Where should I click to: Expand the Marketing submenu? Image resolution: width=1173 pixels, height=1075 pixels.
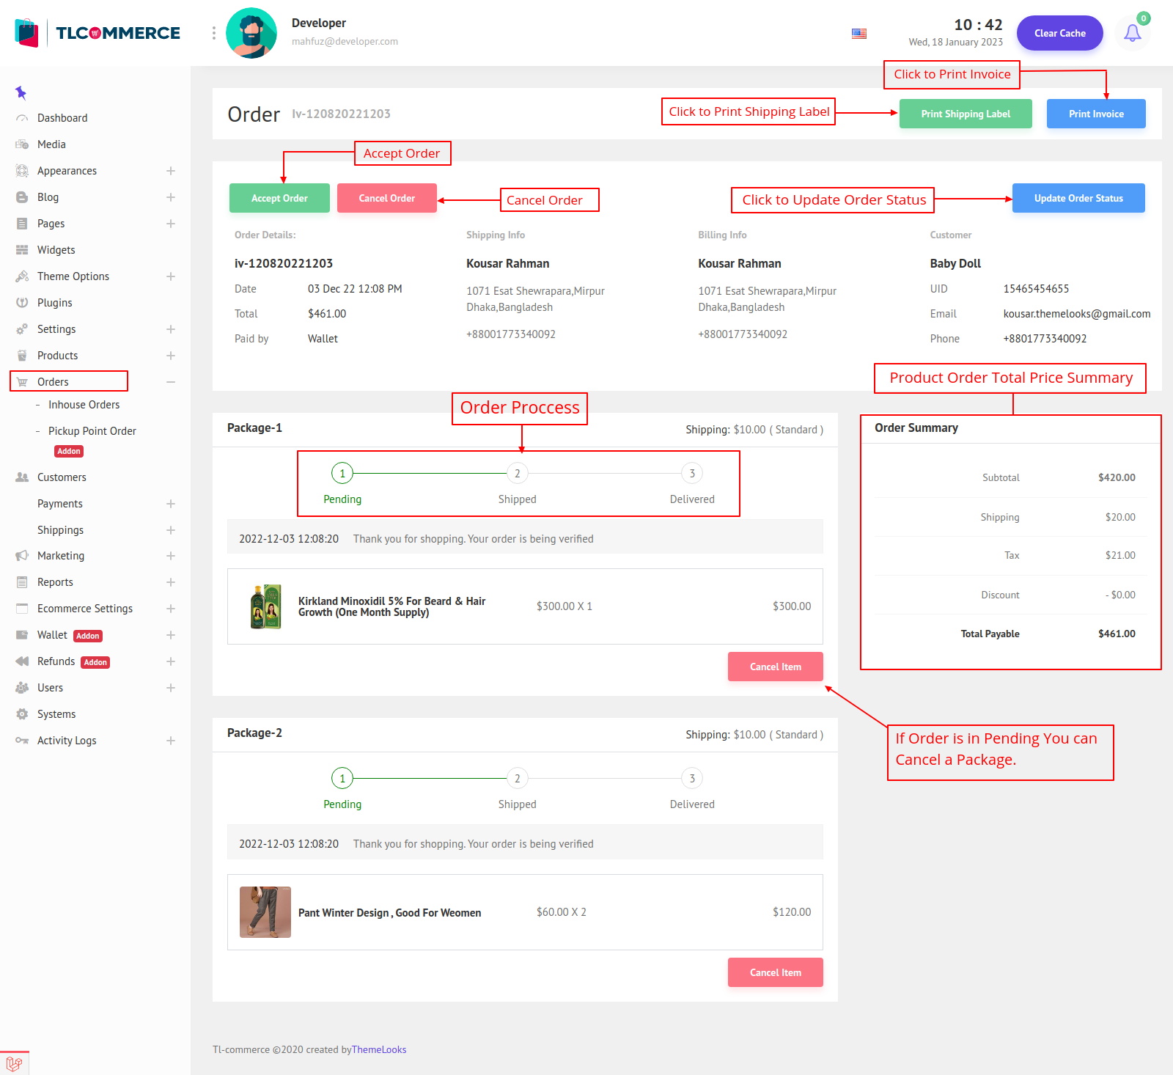tap(170, 556)
